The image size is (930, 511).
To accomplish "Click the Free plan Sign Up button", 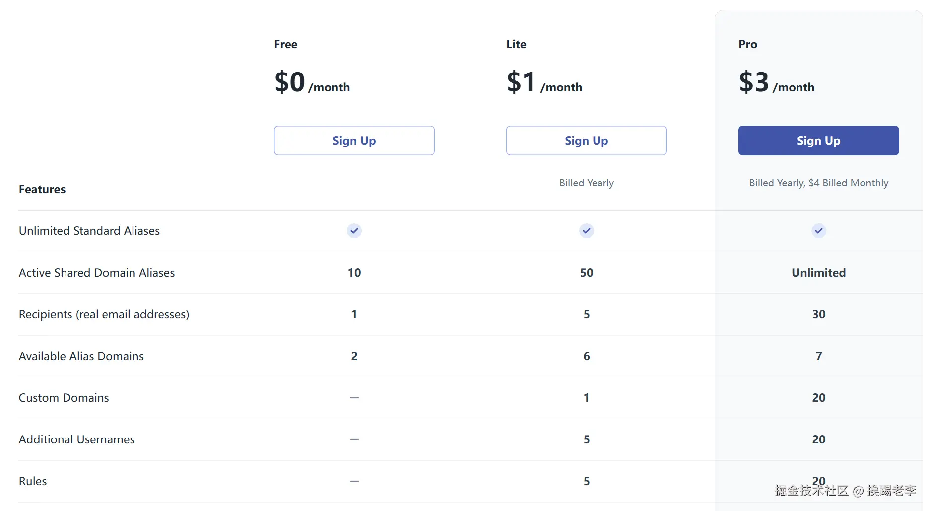I will pos(354,141).
